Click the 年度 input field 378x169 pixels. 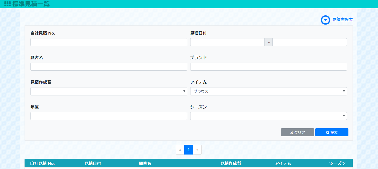(109, 116)
